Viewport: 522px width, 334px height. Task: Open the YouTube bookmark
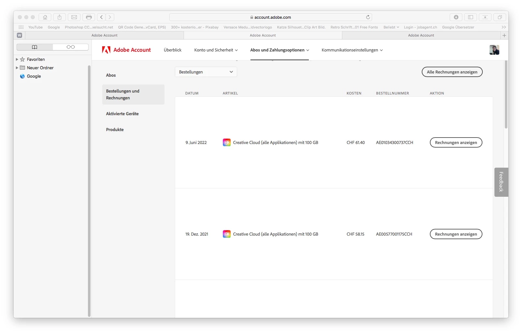pos(35,27)
